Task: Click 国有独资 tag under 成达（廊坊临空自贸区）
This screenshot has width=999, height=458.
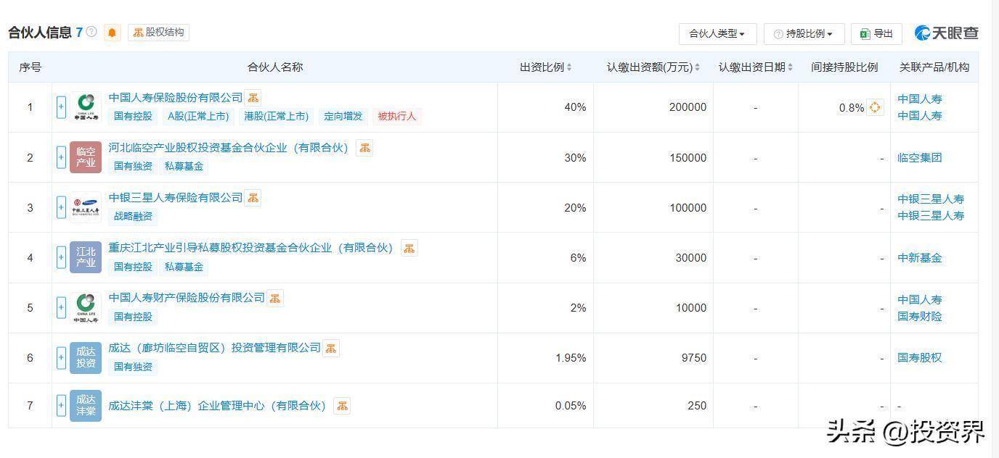Action: [133, 367]
